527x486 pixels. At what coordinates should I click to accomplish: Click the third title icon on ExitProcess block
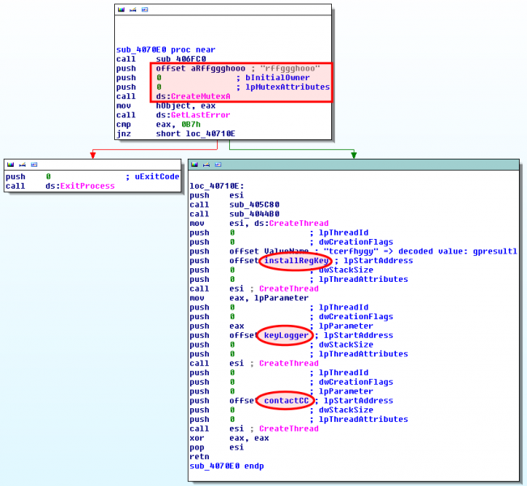coord(33,164)
